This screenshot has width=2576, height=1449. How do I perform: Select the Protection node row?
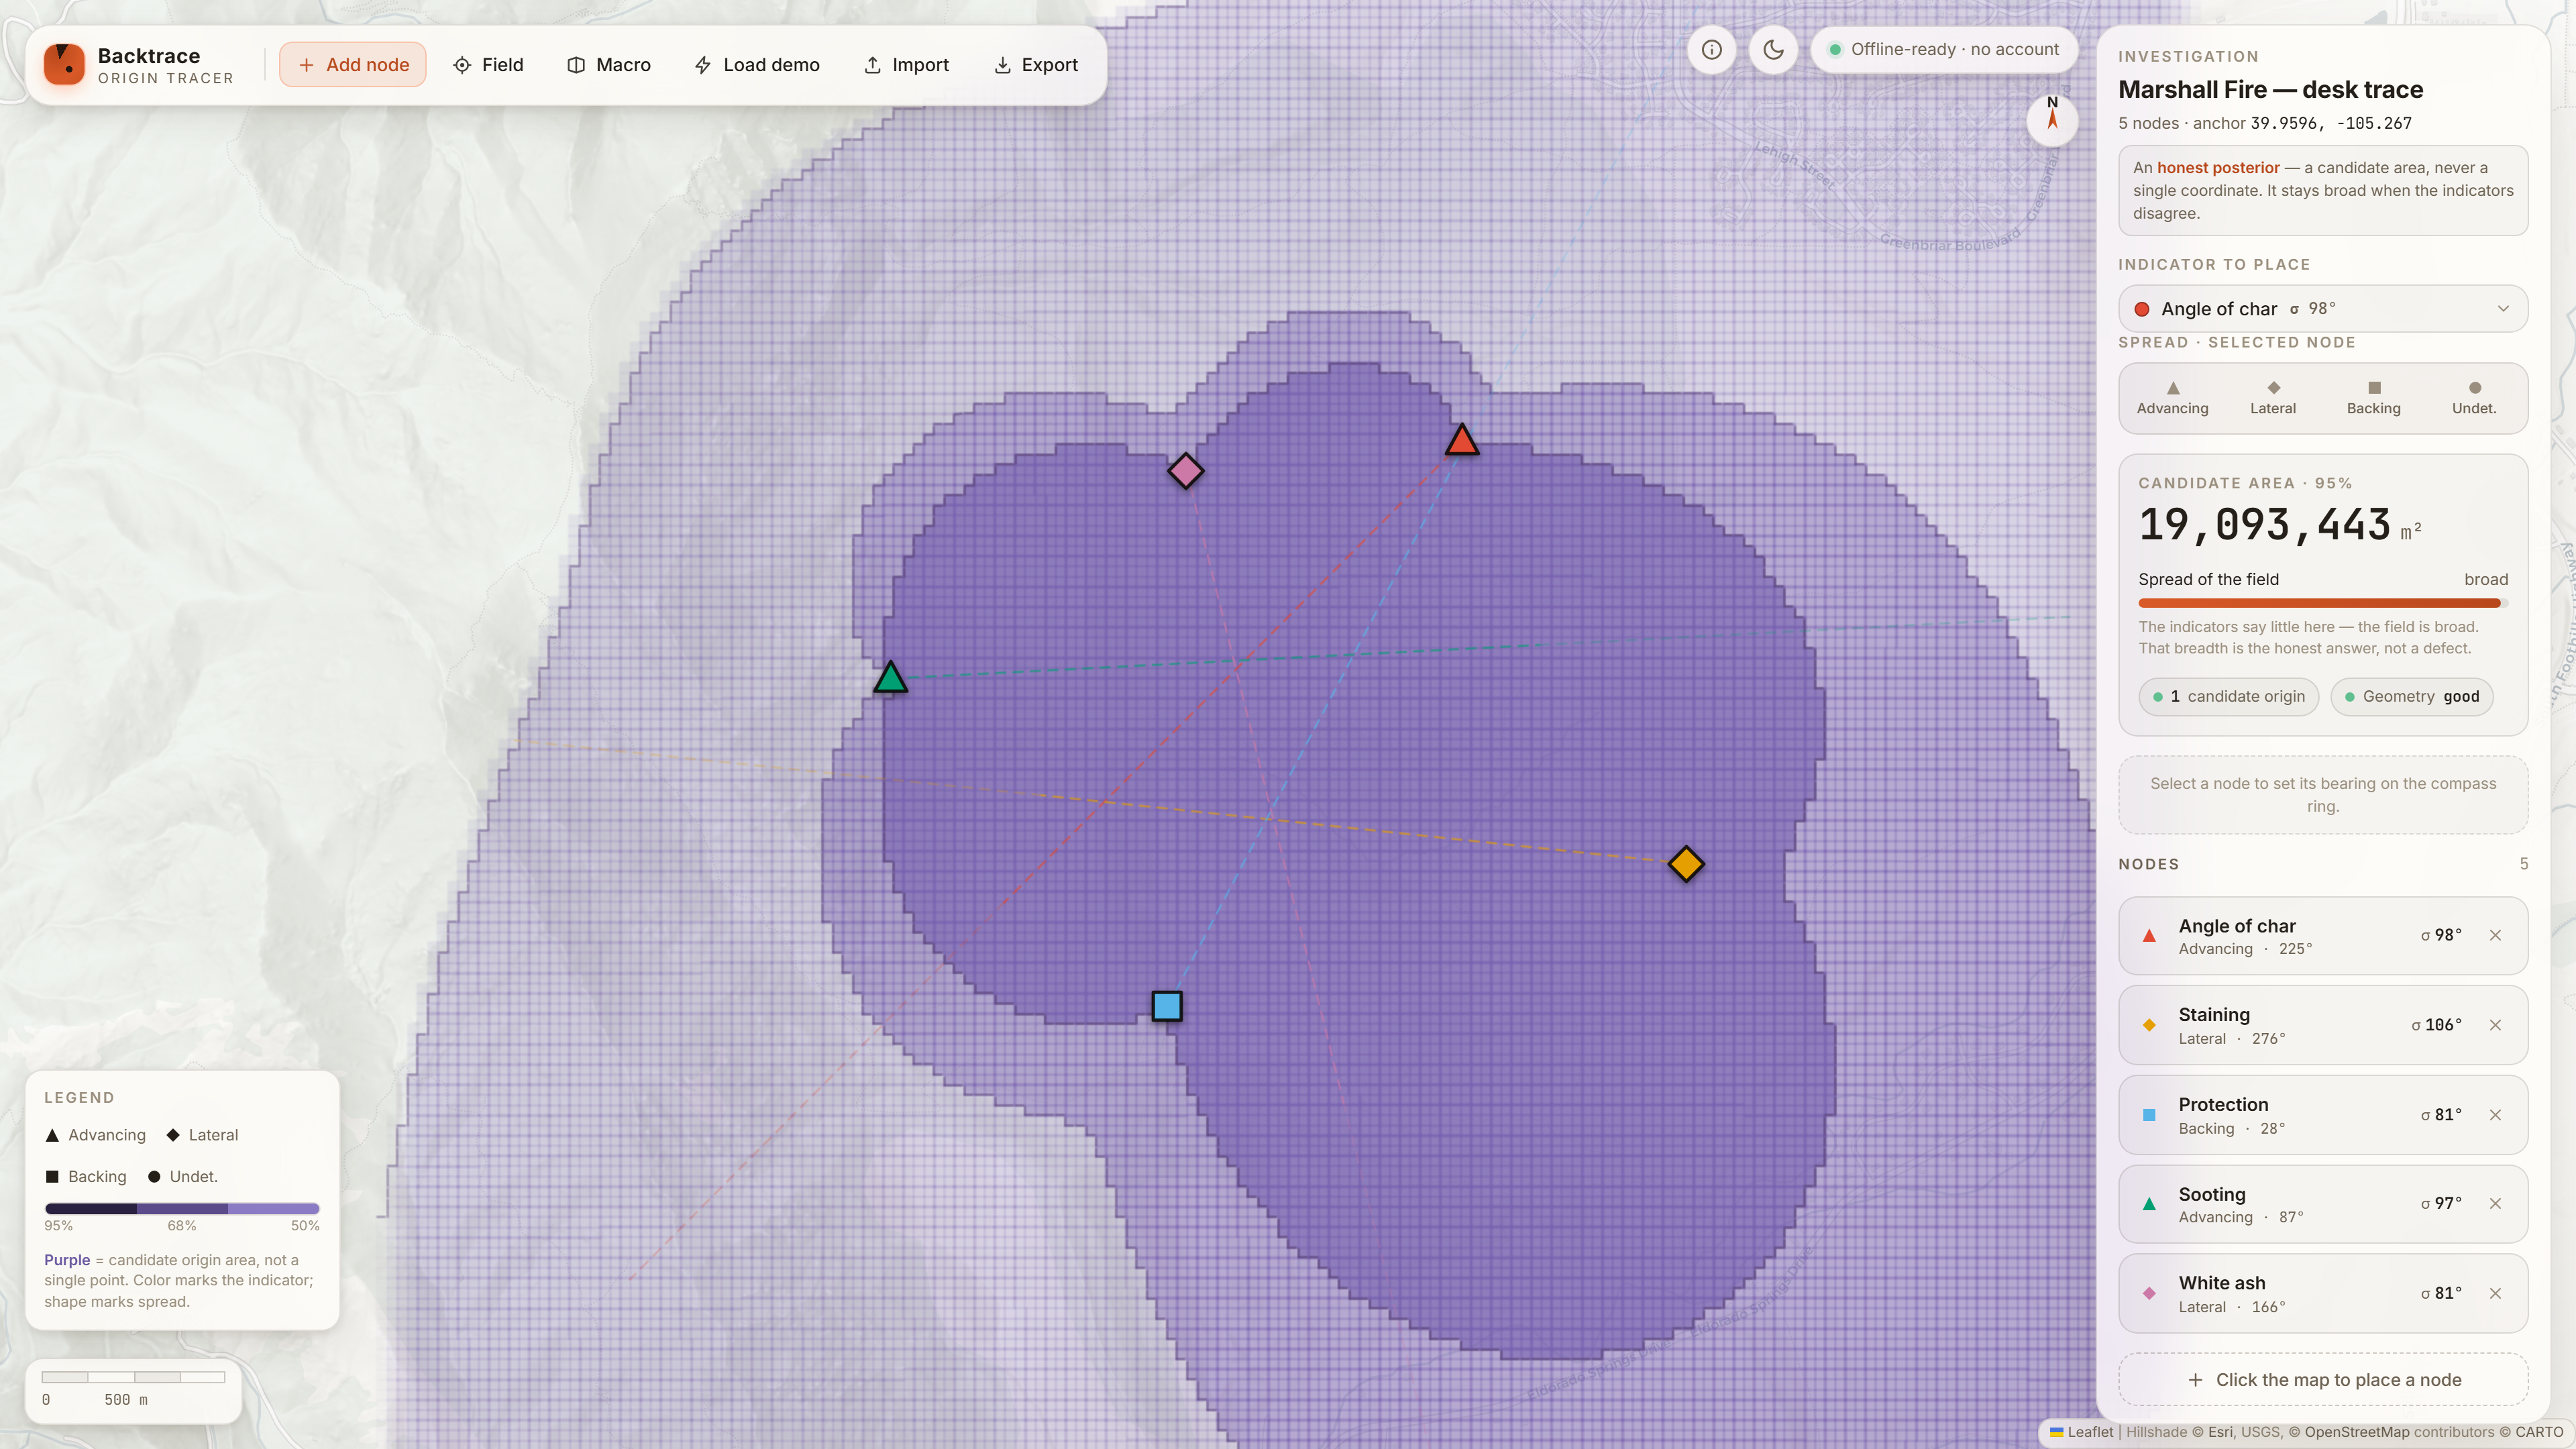tap(2323, 1115)
